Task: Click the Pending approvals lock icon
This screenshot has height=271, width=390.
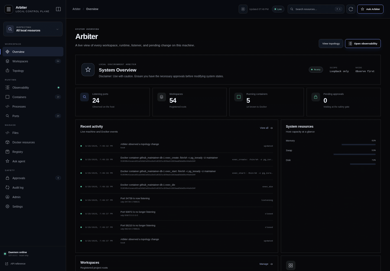Action: 316,97
